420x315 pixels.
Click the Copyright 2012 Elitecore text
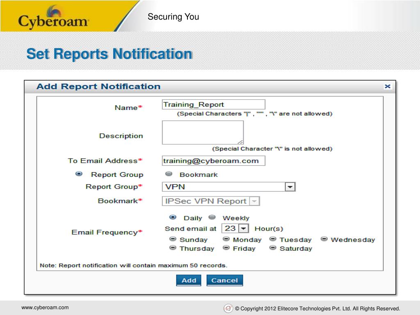pos(317,308)
